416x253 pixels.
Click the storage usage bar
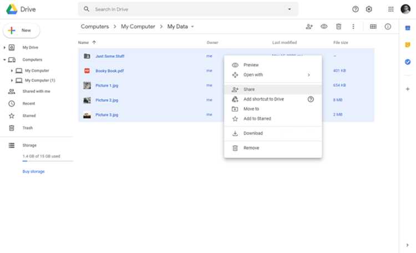point(48,161)
